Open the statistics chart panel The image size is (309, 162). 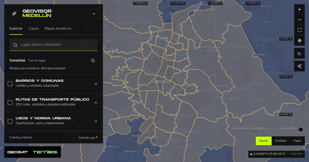point(299,53)
